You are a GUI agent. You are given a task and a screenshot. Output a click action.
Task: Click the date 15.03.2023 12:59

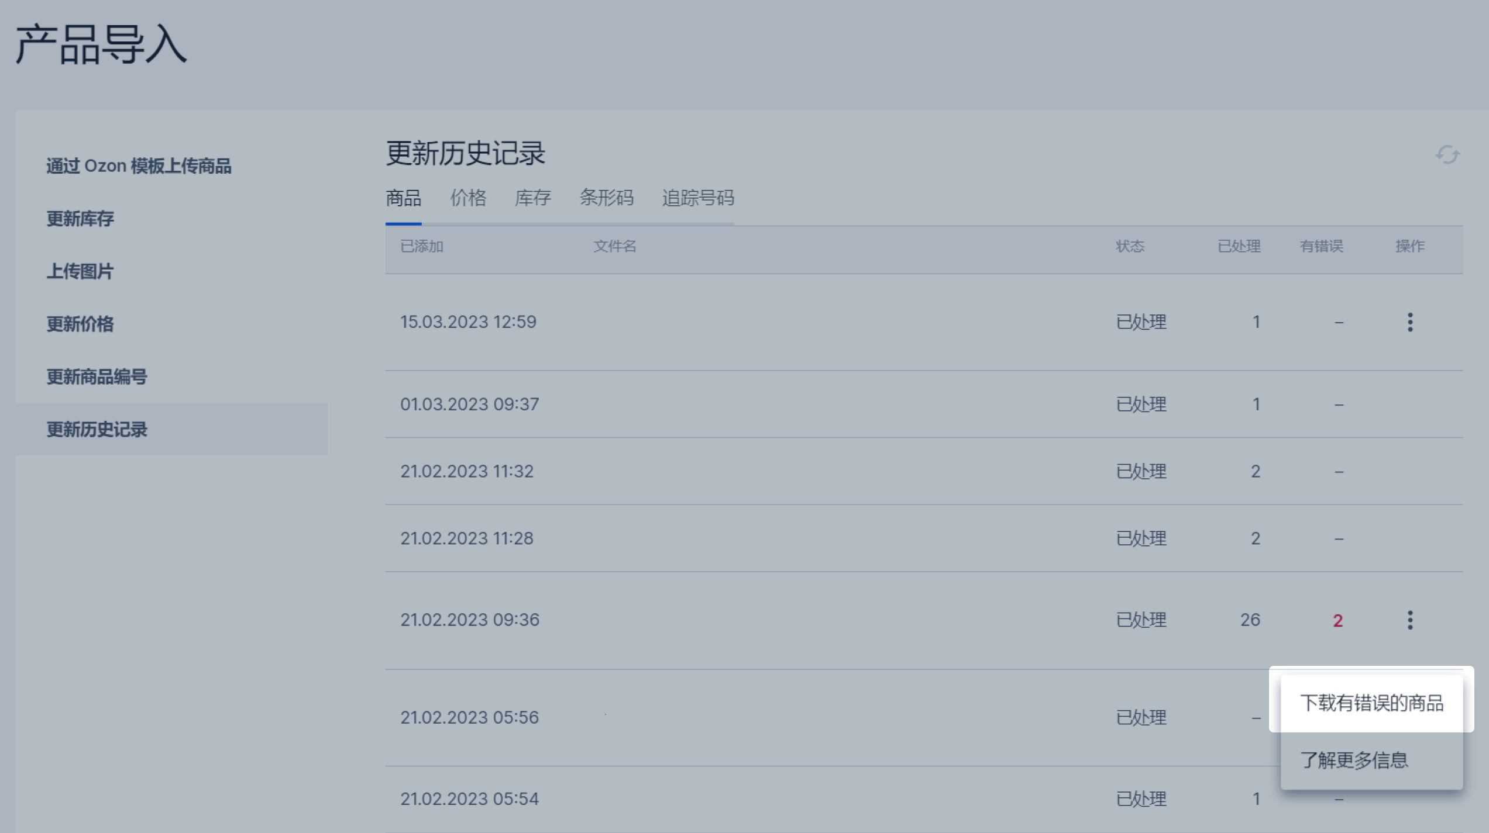click(x=468, y=322)
